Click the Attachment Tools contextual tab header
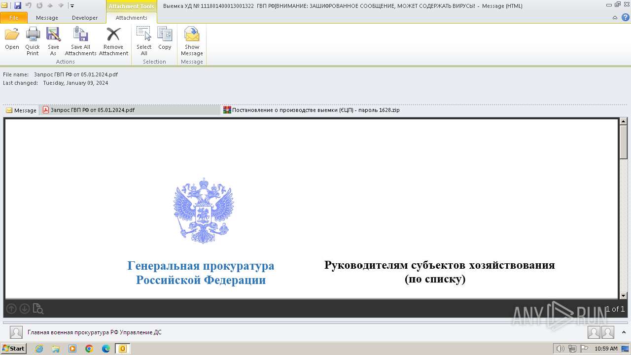 [x=131, y=6]
